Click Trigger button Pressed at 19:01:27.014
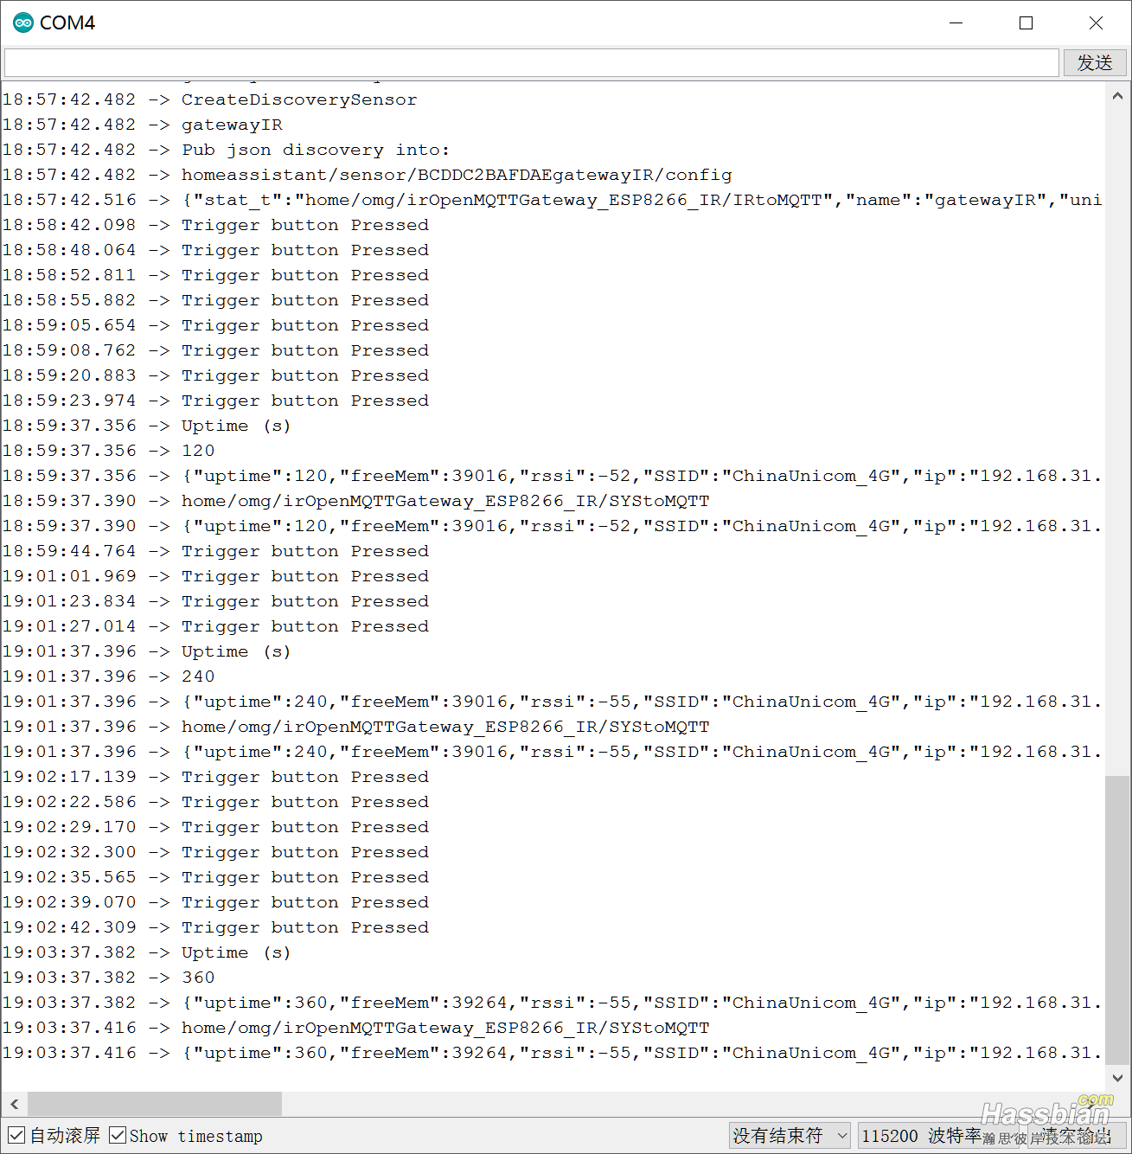The width and height of the screenshot is (1132, 1154). [x=215, y=626]
